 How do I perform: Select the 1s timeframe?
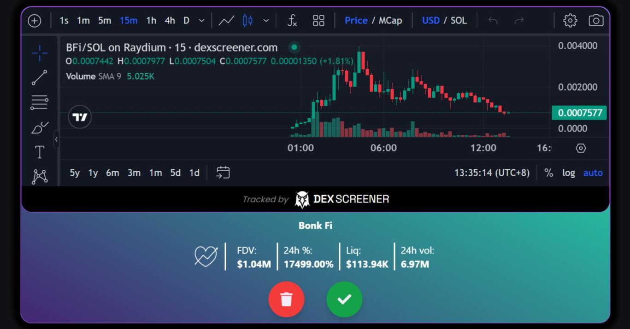click(64, 21)
